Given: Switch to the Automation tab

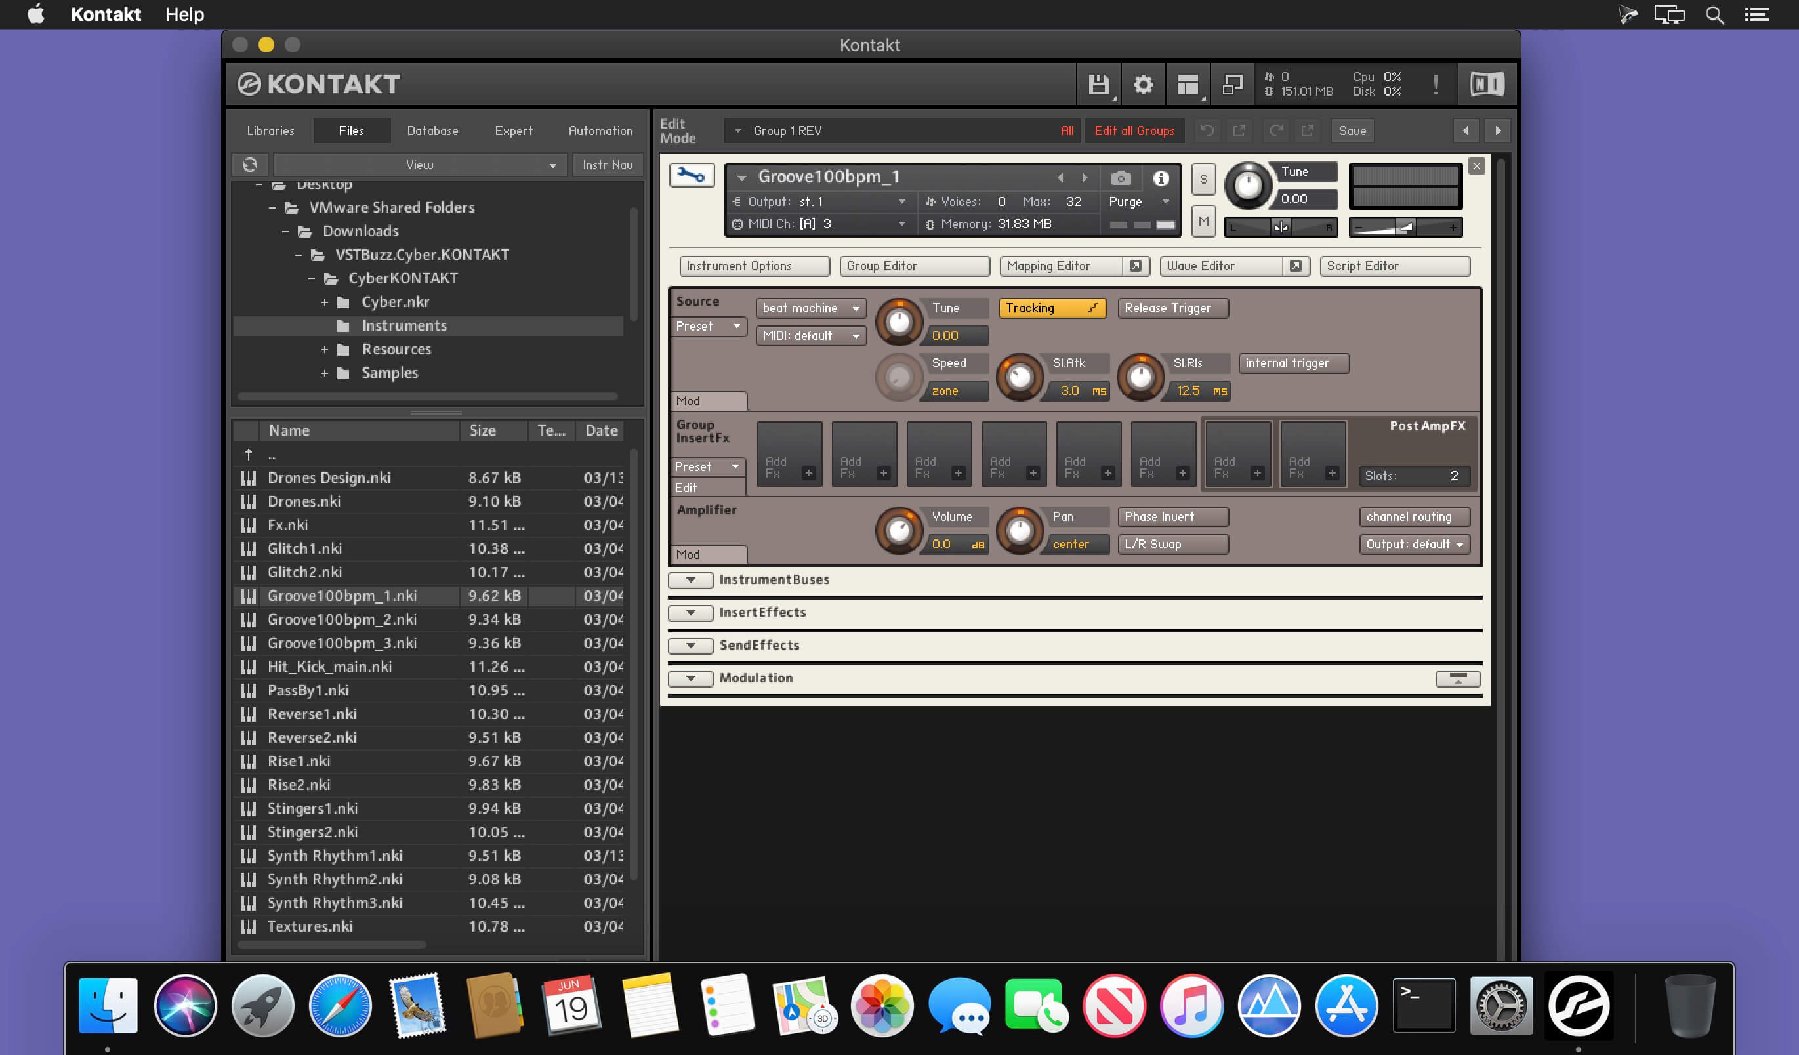Looking at the screenshot, I should [x=600, y=131].
